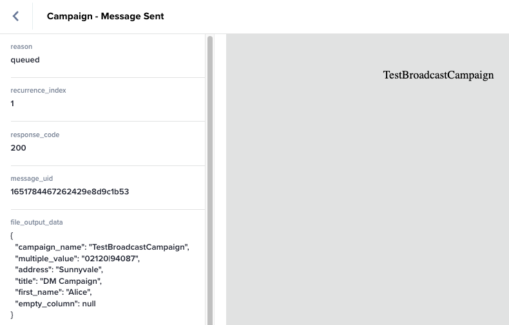Click the campaign_name line in JSON output
This screenshot has height=325, width=509.
tap(102, 247)
